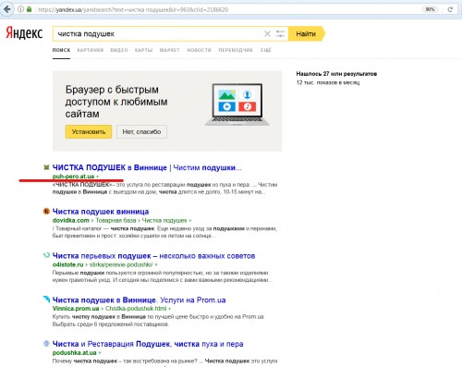Click text Нашлось 27 млн результатов
The height and width of the screenshot is (367, 462).
(x=336, y=74)
